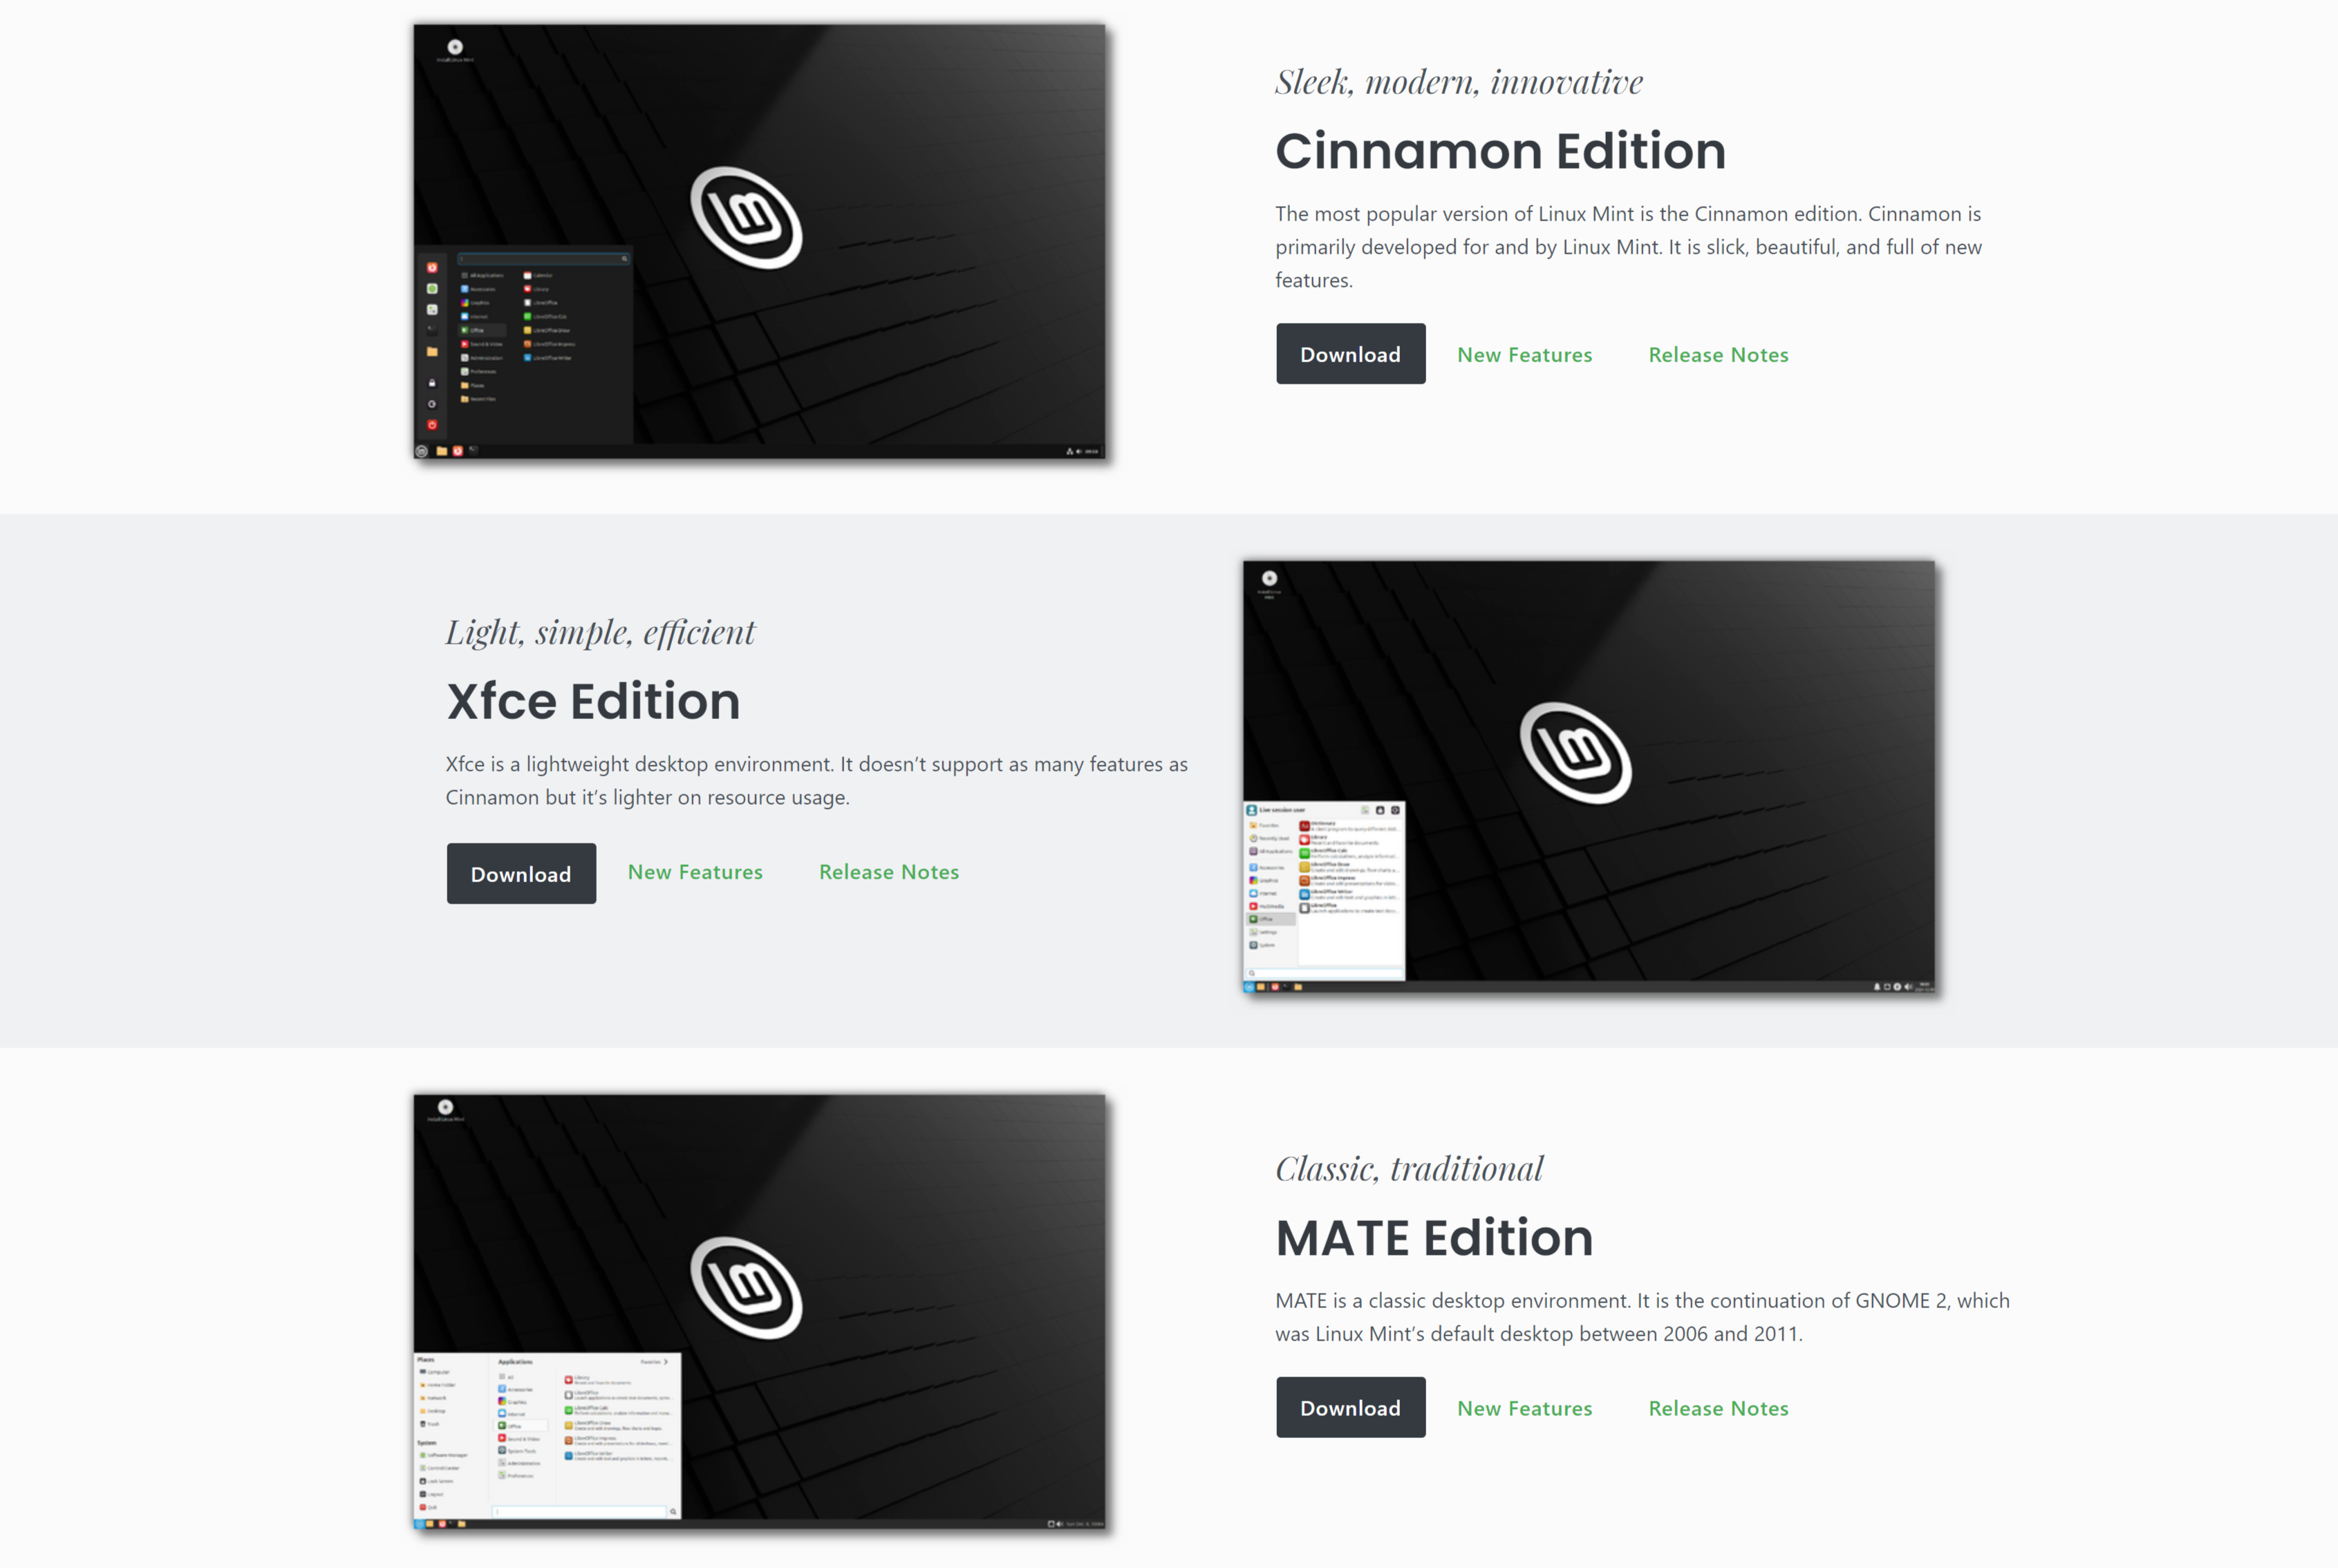Click the Xfce Edition desktop screenshot thumbnail
This screenshot has height=1568, width=2338.
[1589, 778]
